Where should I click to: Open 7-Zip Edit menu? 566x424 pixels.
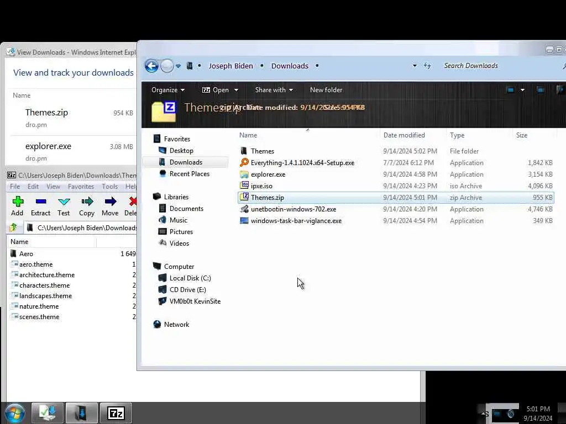(x=33, y=187)
